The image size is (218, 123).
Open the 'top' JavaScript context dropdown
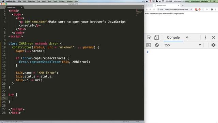[x=183, y=45]
